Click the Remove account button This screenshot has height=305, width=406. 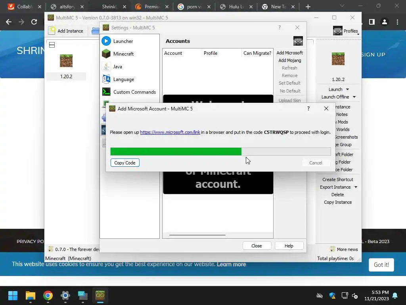(289, 75)
